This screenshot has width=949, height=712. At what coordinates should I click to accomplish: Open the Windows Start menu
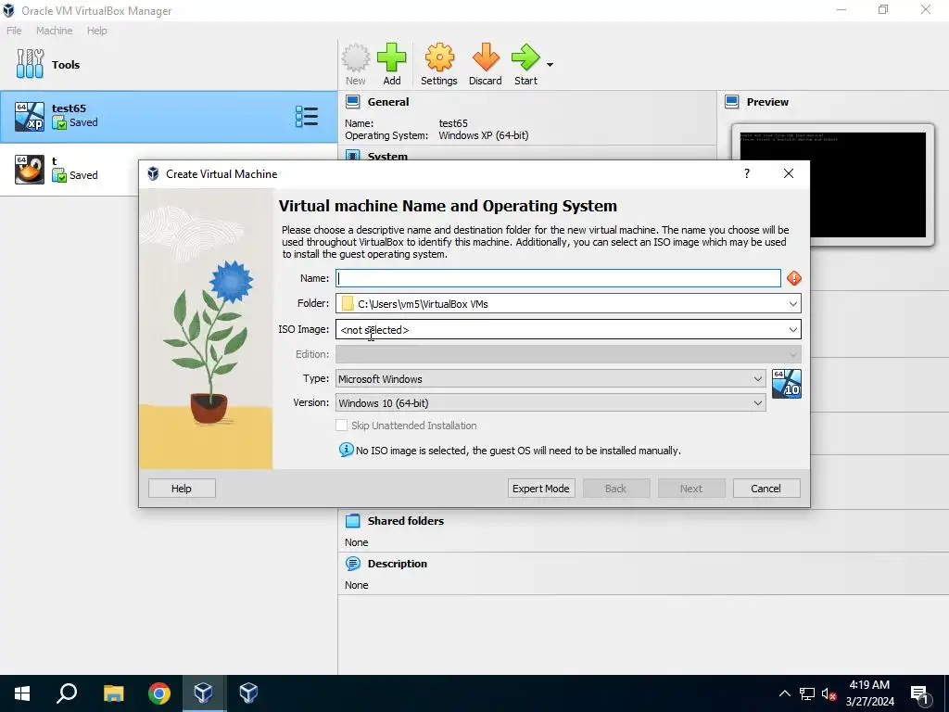(22, 693)
